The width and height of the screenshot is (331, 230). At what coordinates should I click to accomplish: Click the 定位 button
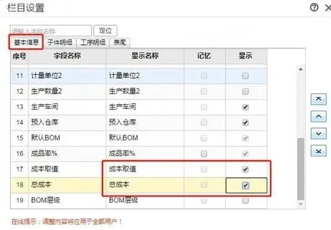[106, 31]
